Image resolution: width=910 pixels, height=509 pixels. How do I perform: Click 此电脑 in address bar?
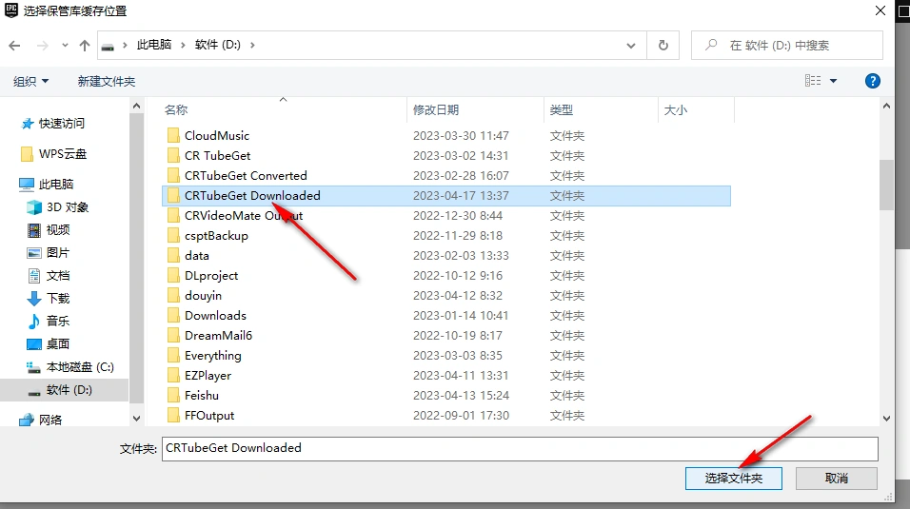coord(154,45)
